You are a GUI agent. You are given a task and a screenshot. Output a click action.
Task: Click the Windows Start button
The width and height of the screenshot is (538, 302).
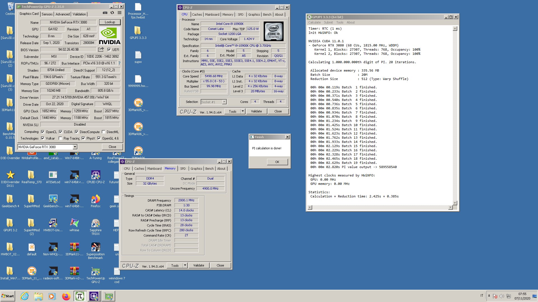pos(8,296)
